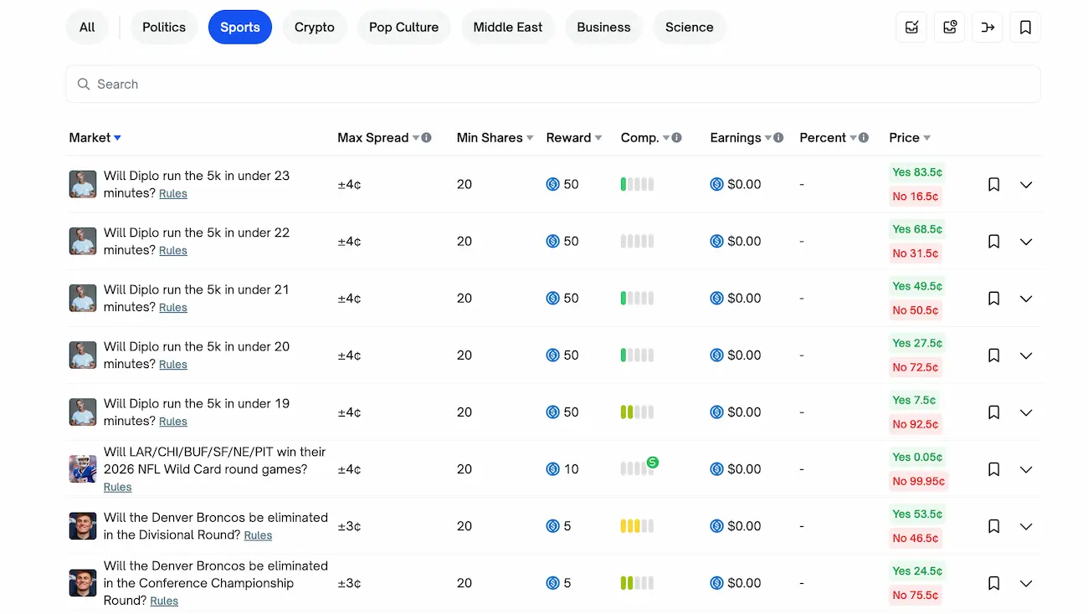Click info icon next to Earnings header
Viewport: 1088px width, 614px height.
click(778, 138)
